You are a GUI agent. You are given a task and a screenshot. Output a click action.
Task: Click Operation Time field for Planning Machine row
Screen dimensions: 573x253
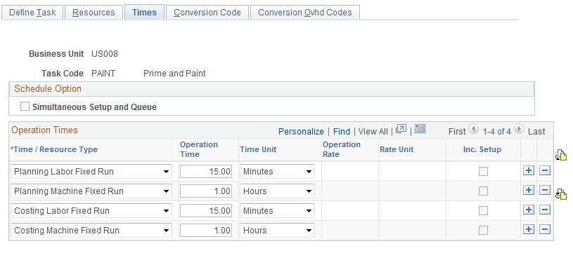(206, 191)
